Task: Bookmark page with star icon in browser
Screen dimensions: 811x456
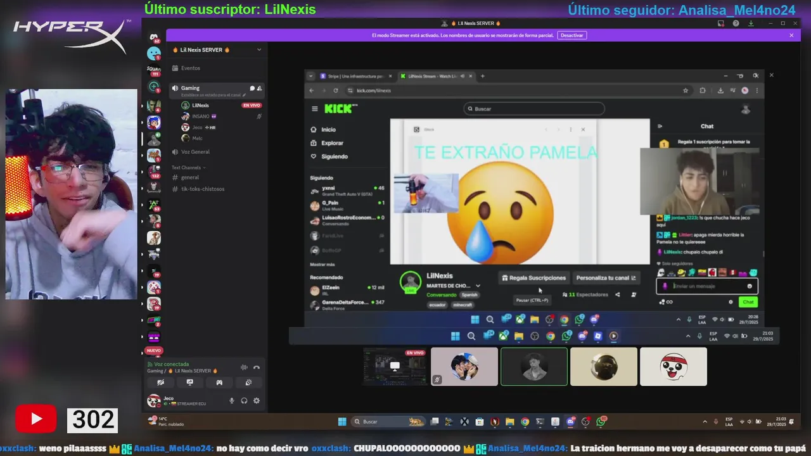Action: pos(686,91)
